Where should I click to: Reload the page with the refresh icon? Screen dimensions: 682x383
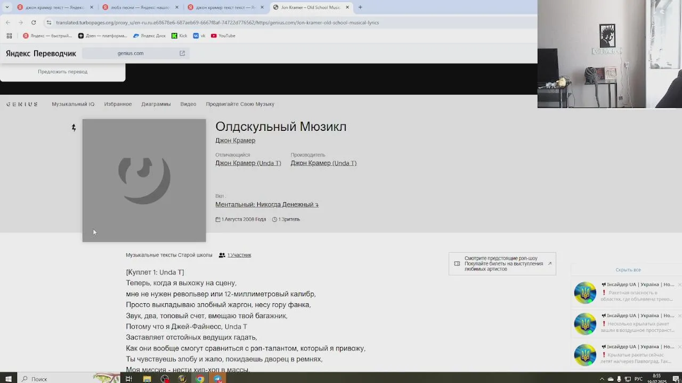coord(34,22)
